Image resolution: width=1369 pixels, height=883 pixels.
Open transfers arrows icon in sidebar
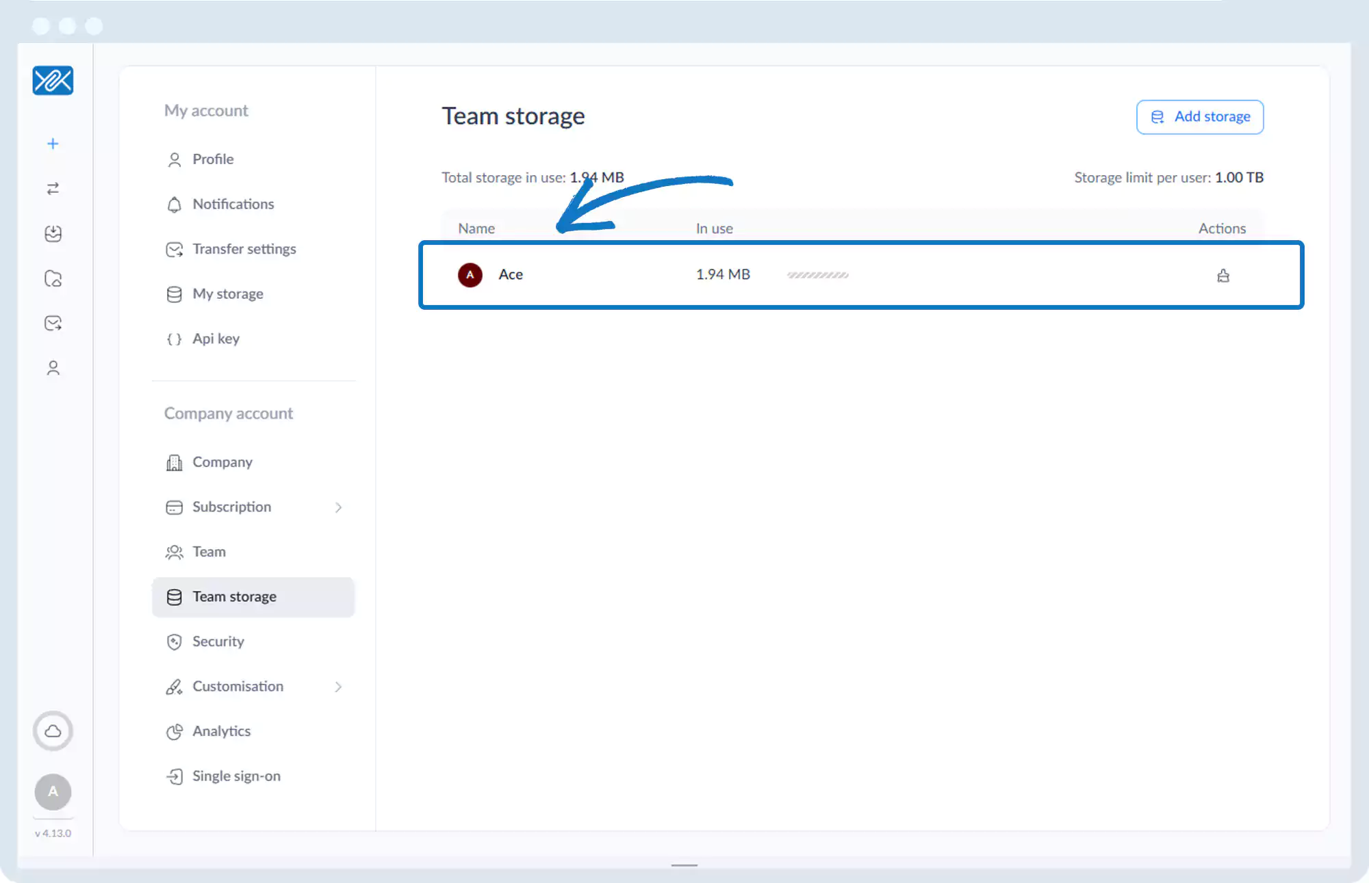[53, 189]
